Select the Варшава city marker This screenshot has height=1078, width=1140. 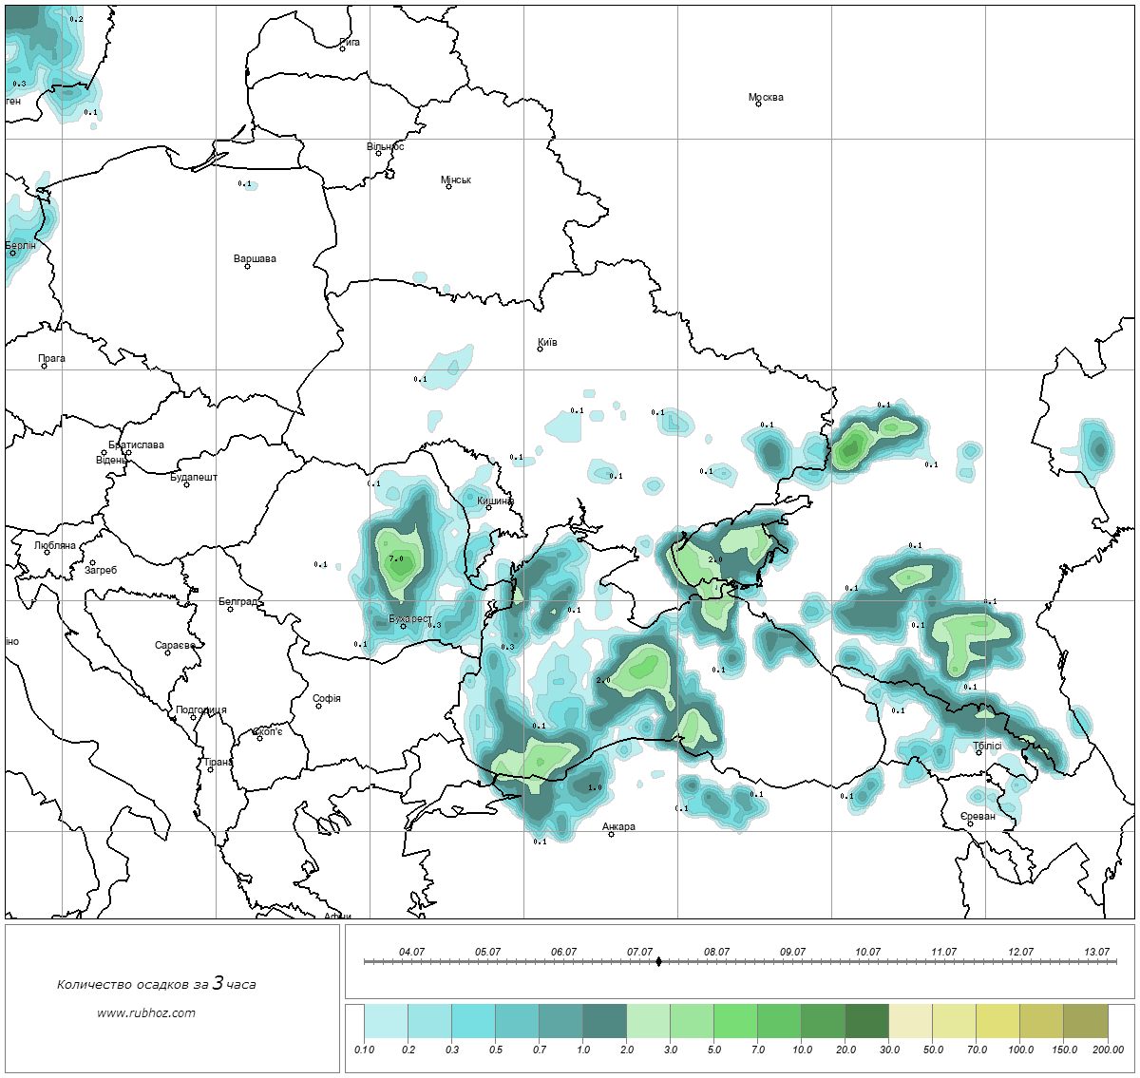[247, 266]
